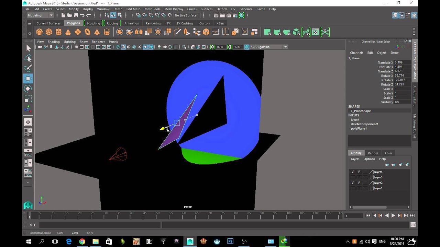Open the viewport Shading menu

[54, 42]
